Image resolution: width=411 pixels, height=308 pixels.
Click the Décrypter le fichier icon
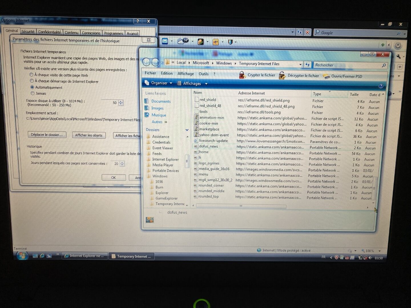pyautogui.click(x=282, y=76)
